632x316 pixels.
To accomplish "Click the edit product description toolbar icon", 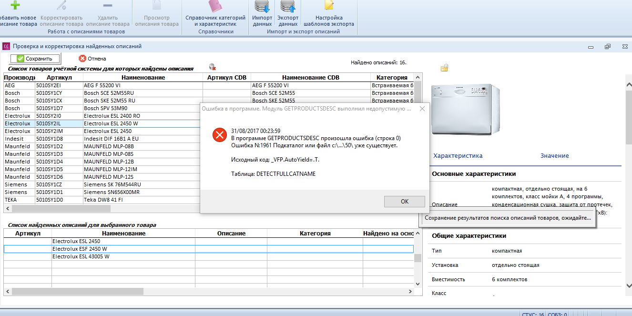I will point(61,6).
